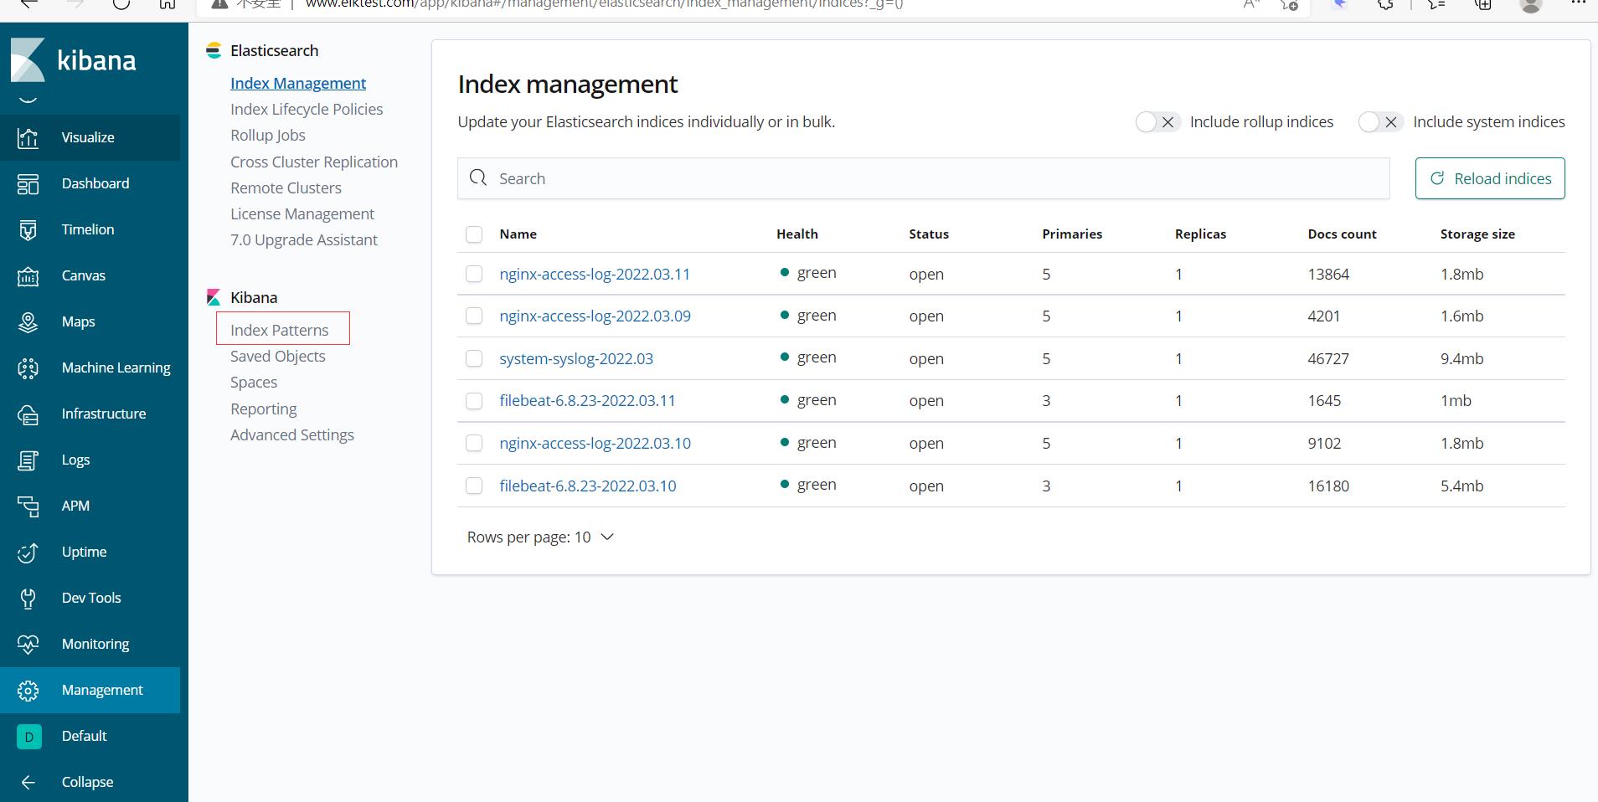The width and height of the screenshot is (1598, 802).
Task: Open Infrastructure sidebar icon
Action: point(28,414)
